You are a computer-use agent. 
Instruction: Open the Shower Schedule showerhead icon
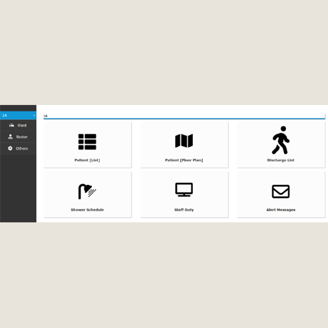87,192
